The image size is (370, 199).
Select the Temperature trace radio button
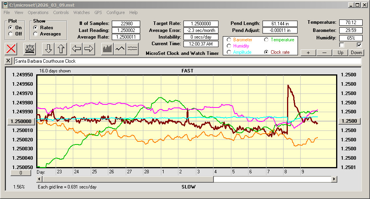click(266, 40)
